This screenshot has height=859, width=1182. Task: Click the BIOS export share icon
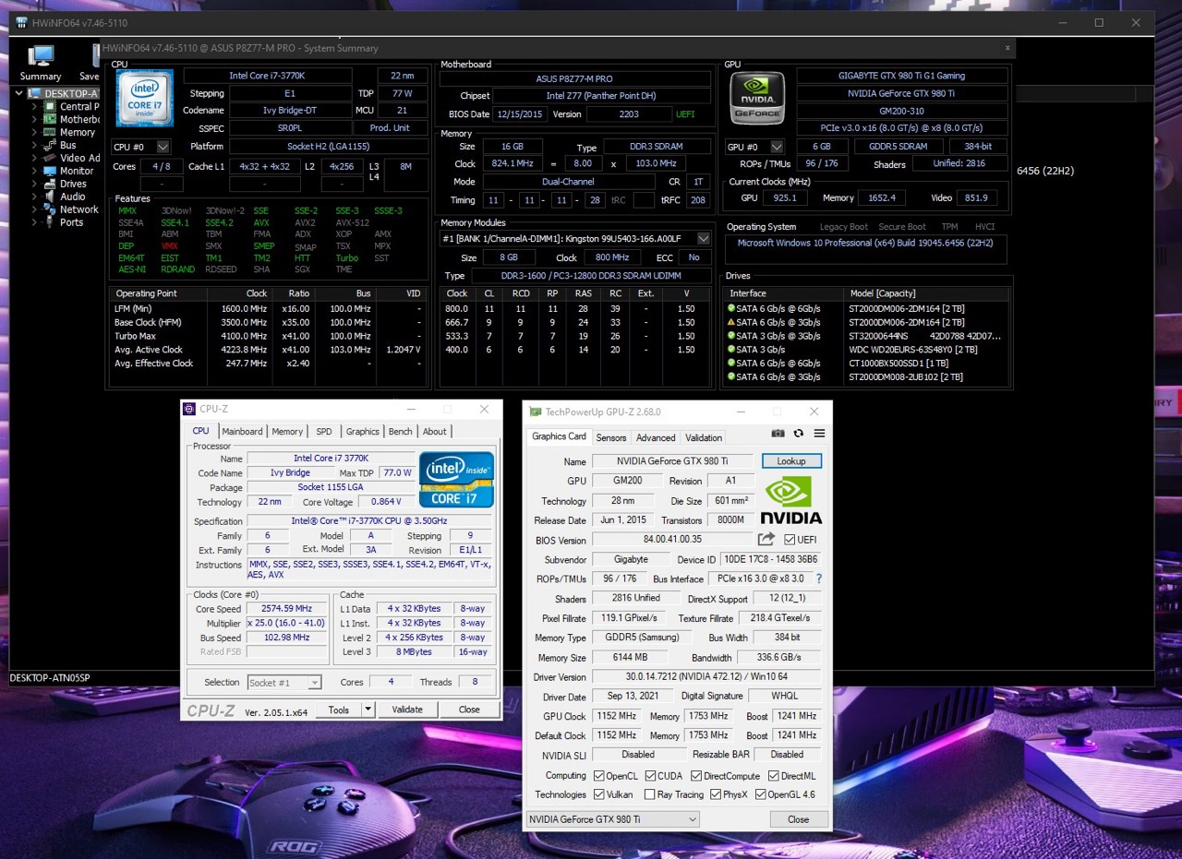click(766, 540)
